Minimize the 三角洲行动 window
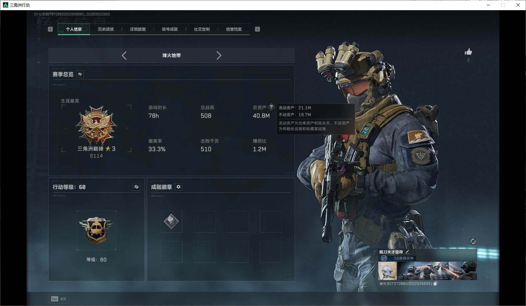Viewport: 526px width, 306px height. pos(488,5)
